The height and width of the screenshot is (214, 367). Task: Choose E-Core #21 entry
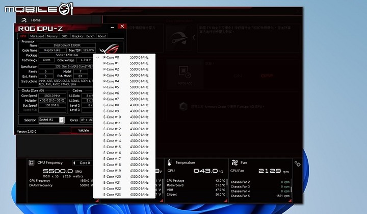[124, 182]
